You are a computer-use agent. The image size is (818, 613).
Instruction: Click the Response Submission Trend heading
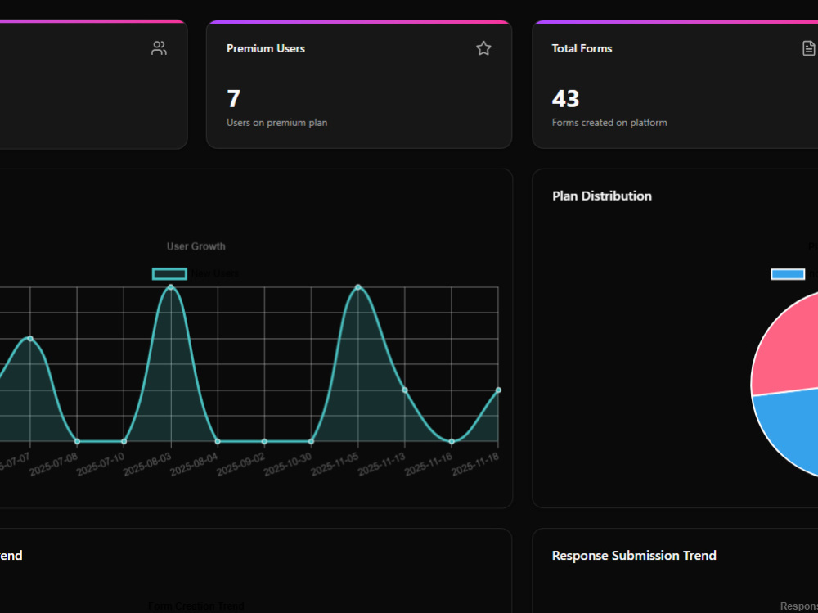click(634, 556)
